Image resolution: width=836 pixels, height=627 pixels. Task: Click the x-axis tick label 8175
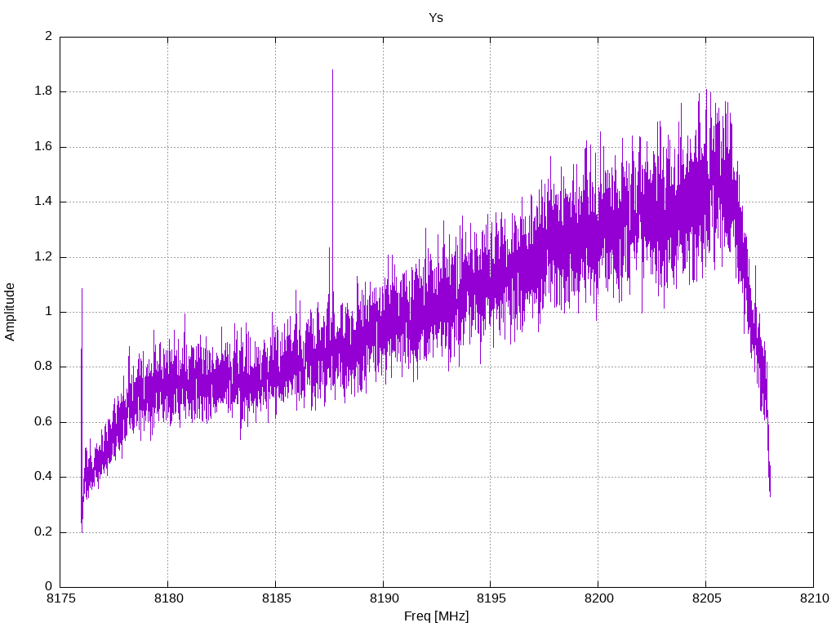pos(60,598)
